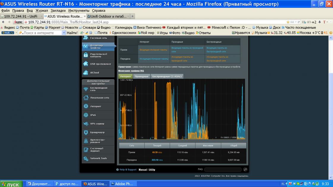Open Network Tools in the sidebar
Viewport: 333px width, 187px height.
[98, 158]
